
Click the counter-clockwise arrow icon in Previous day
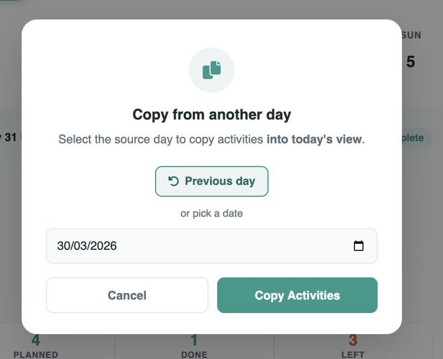(173, 181)
